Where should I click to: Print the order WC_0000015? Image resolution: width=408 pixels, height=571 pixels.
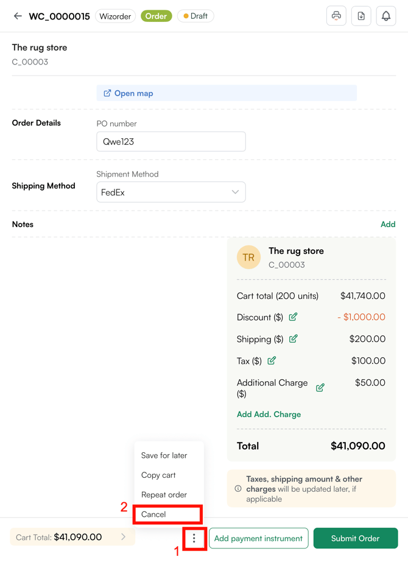pos(336,16)
